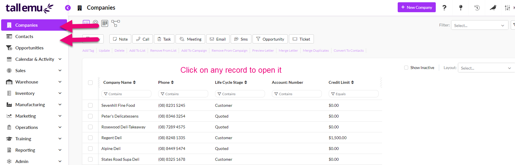This screenshot has width=515, height=165.
Task: Expand the Warehouse sidebar section
Action: [x=60, y=82]
